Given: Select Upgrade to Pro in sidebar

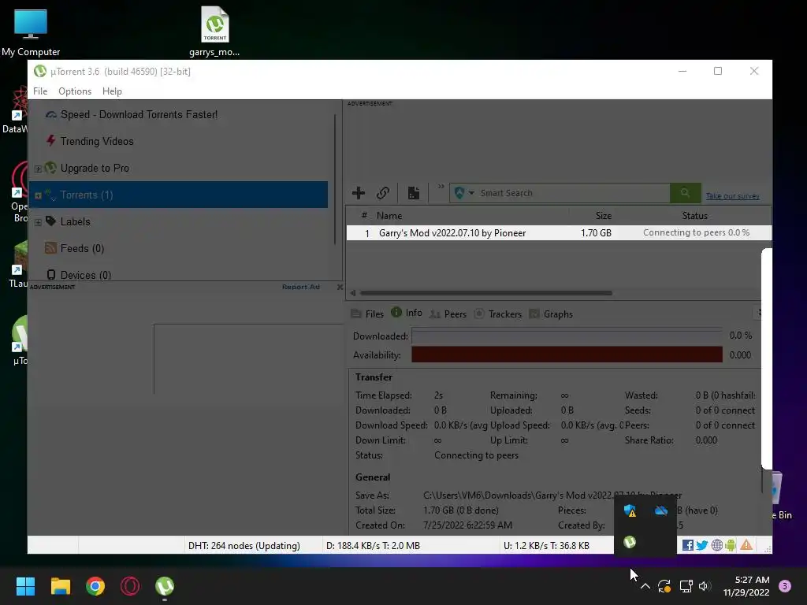Looking at the screenshot, I should coord(95,168).
